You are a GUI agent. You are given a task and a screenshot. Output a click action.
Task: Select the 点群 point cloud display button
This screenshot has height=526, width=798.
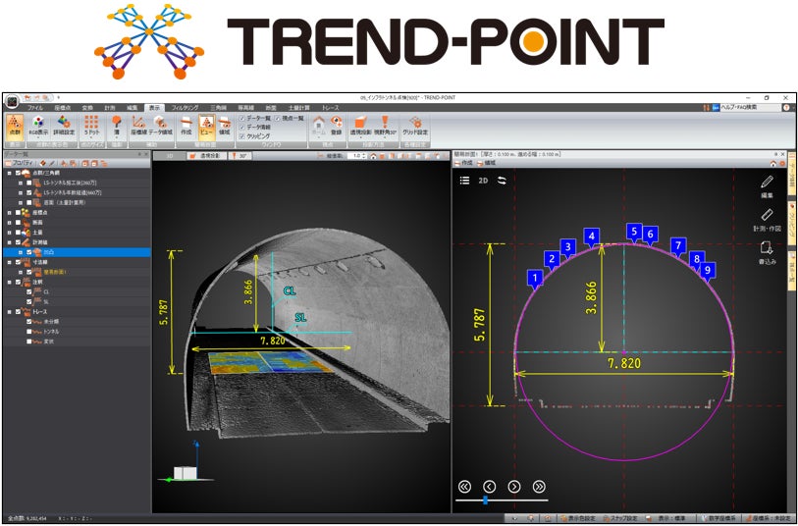pos(15,126)
